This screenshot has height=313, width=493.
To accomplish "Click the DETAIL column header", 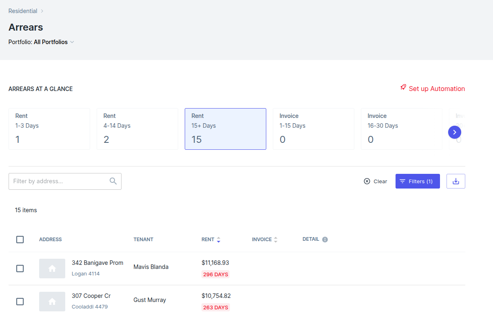I will tap(311, 239).
